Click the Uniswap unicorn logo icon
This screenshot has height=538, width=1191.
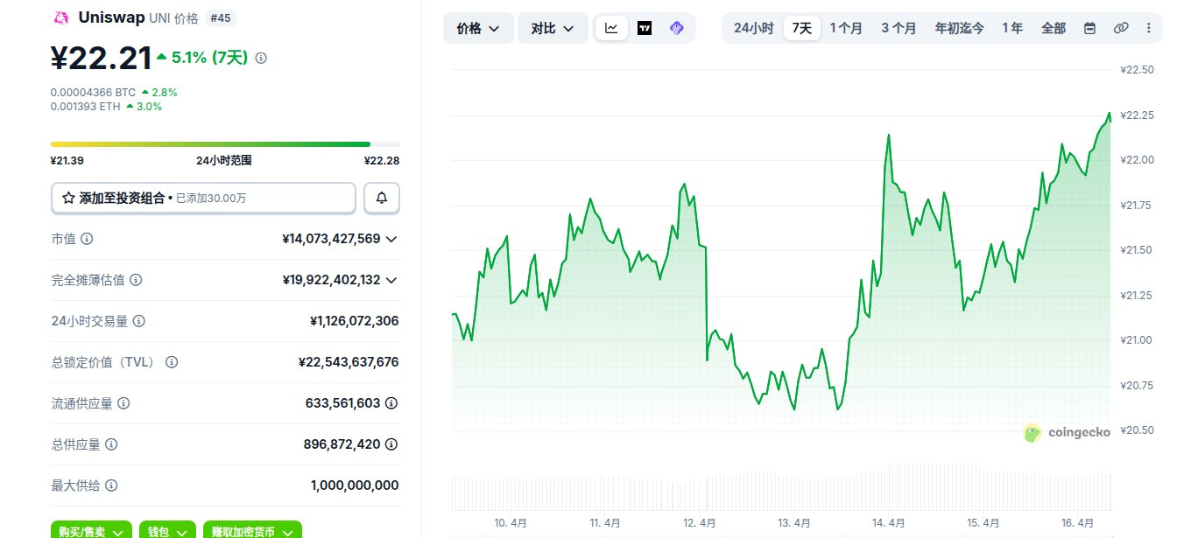61,17
